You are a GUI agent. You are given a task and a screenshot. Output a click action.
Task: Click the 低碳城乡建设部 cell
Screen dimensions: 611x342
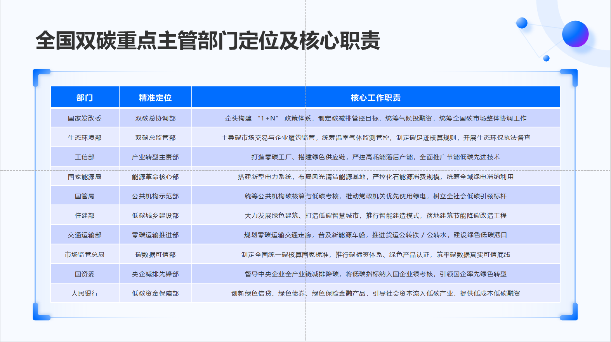pyautogui.click(x=155, y=215)
